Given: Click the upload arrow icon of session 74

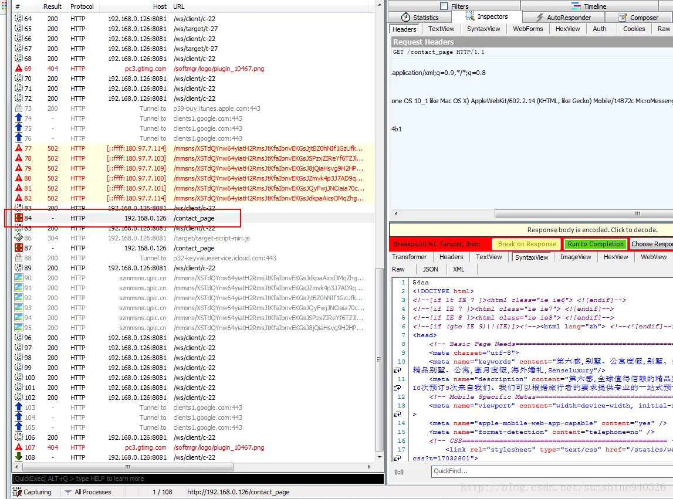Looking at the screenshot, I should point(18,118).
